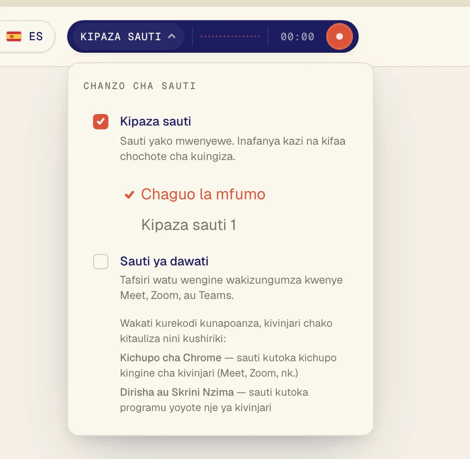Click the Sauti ya dawati option label

coord(164,261)
